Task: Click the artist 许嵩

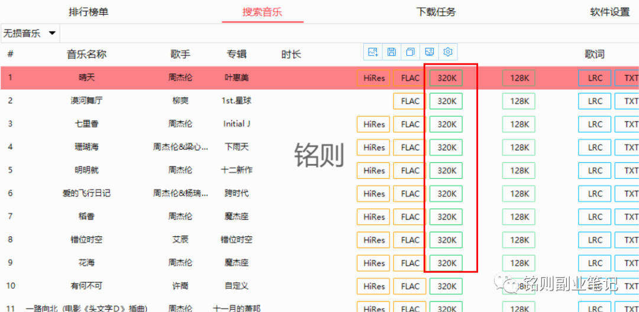Action: click(180, 286)
